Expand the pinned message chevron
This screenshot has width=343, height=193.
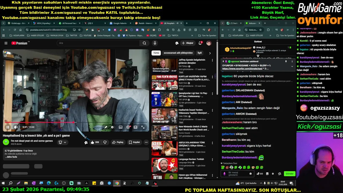coord(292,66)
